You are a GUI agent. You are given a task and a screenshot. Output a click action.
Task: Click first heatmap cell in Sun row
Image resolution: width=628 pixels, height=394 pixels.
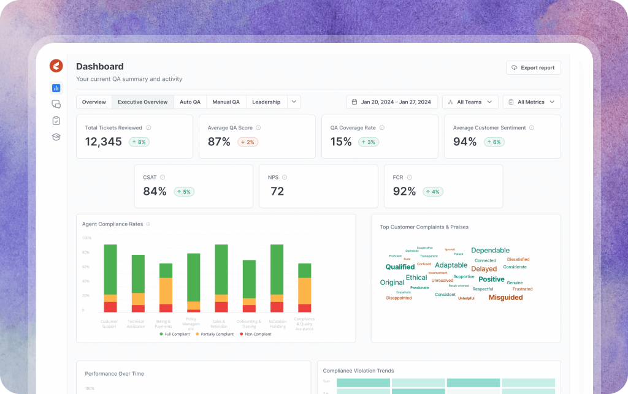pos(363,383)
